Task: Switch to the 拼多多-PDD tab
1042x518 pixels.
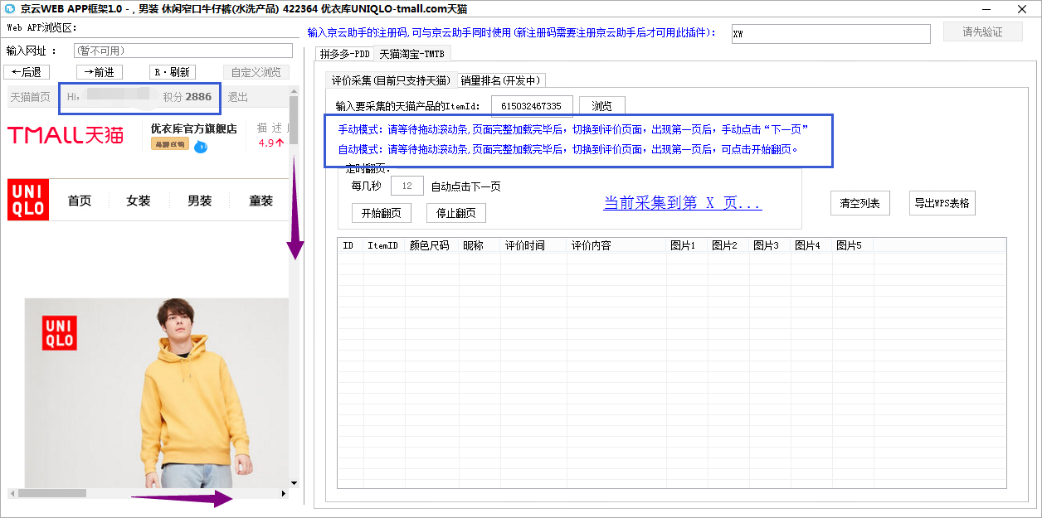Action: (344, 54)
